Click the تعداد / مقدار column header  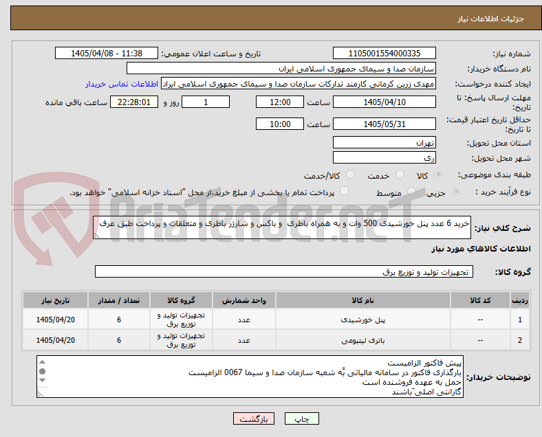coord(119,300)
